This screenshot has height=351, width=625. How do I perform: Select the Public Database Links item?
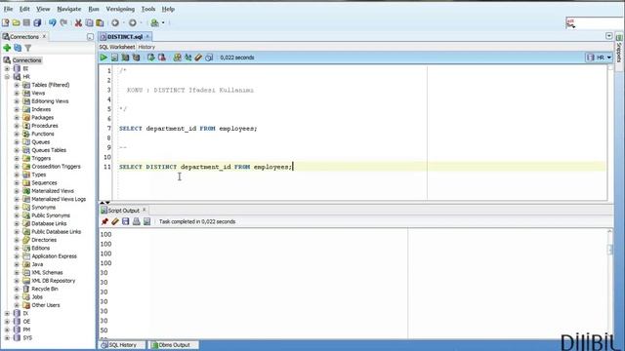pos(57,232)
